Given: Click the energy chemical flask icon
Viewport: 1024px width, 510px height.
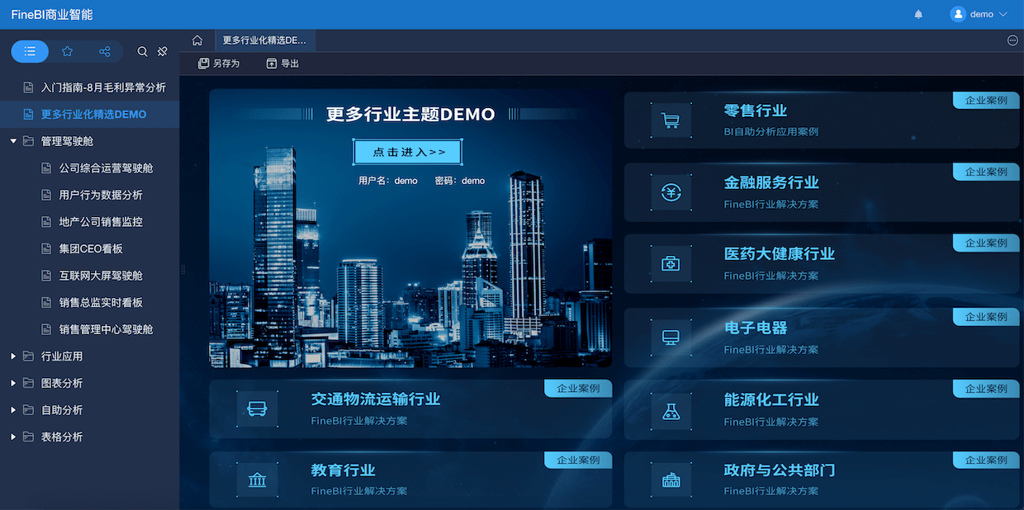Looking at the screenshot, I should tap(671, 410).
